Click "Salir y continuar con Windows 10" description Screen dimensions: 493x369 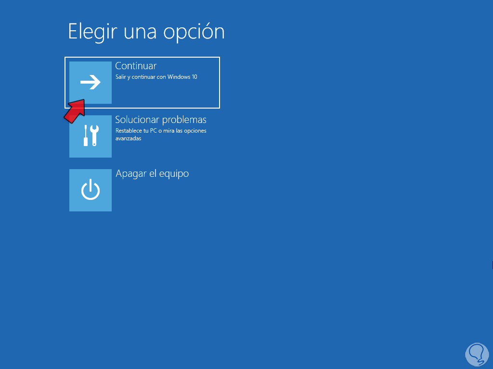pyautogui.click(x=156, y=77)
